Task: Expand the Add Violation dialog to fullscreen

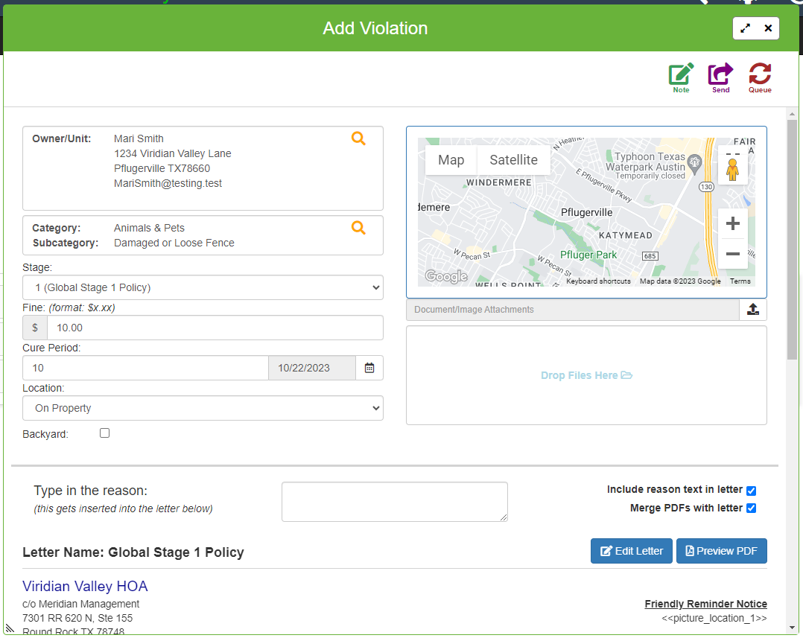Action: [x=745, y=28]
